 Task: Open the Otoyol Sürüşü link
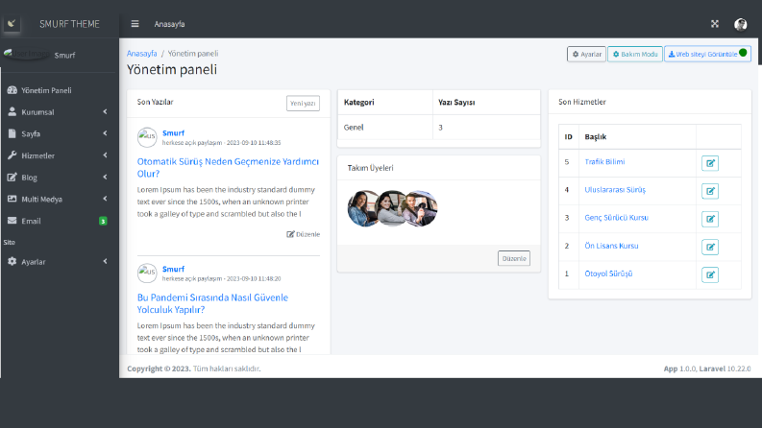[x=608, y=273]
